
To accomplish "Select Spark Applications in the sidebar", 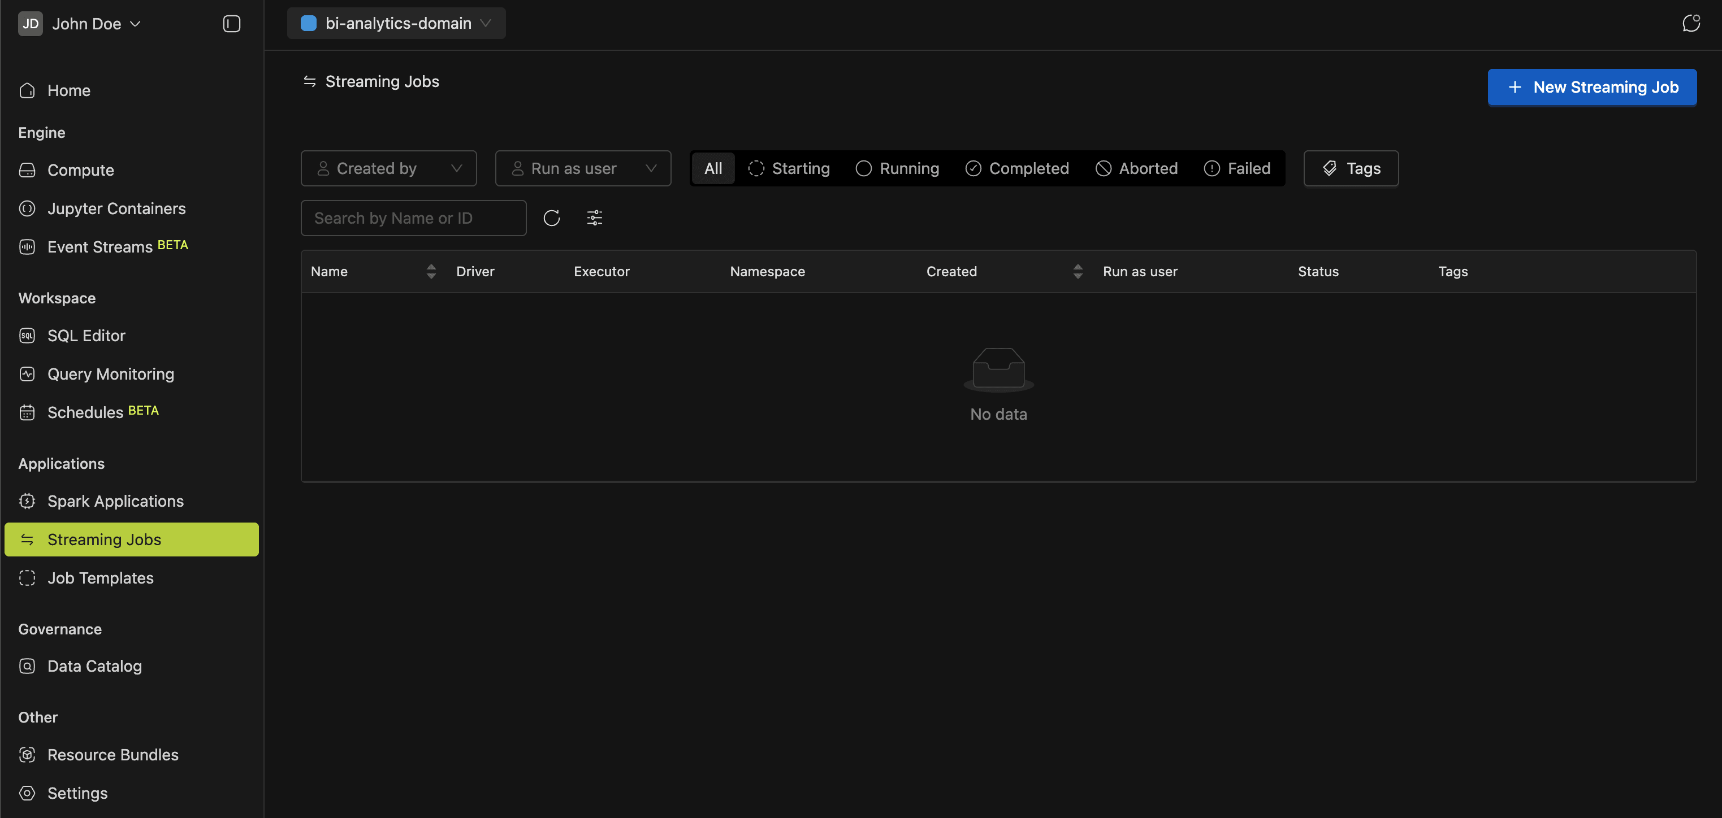I will tap(115, 501).
